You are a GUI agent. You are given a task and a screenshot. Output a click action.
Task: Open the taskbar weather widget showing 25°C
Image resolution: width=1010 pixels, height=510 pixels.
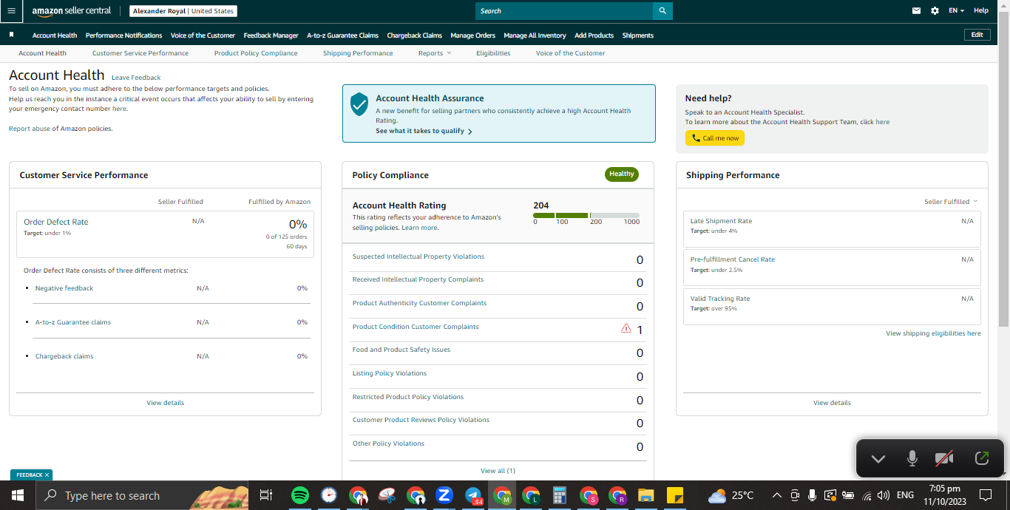tap(731, 495)
